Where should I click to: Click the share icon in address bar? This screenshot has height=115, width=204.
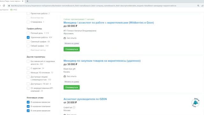coord(202,6)
